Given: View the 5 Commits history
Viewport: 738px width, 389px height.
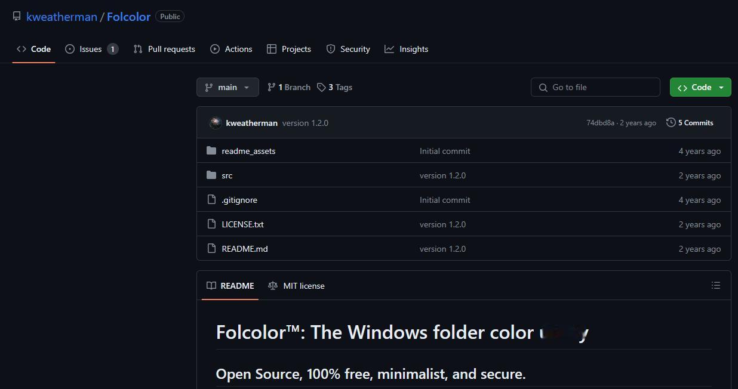Looking at the screenshot, I should click(x=690, y=123).
